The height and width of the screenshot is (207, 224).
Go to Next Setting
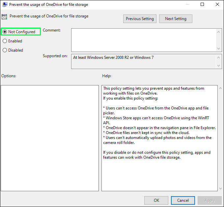click(176, 19)
